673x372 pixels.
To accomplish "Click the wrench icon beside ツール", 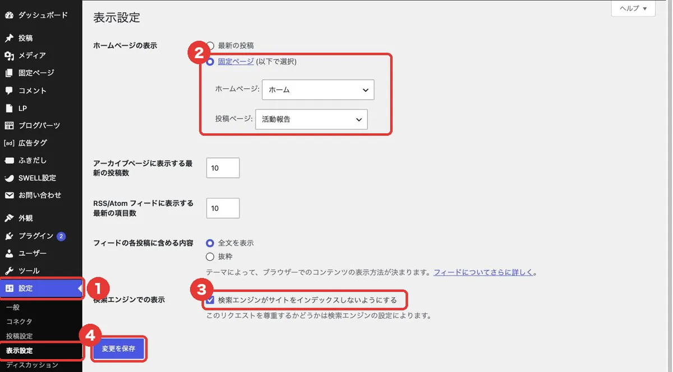I will [9, 271].
